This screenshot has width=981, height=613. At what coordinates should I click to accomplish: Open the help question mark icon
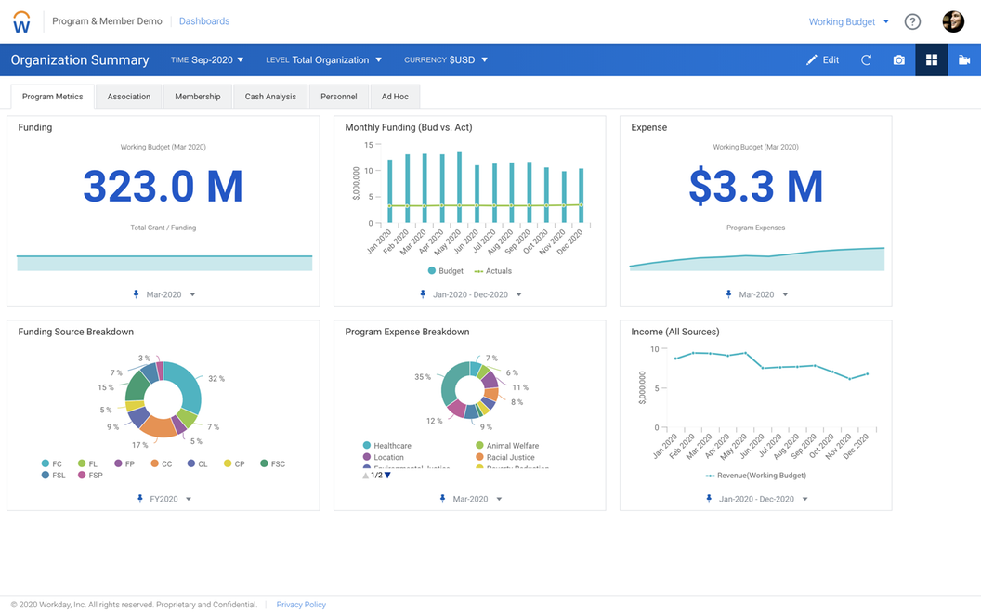click(912, 20)
